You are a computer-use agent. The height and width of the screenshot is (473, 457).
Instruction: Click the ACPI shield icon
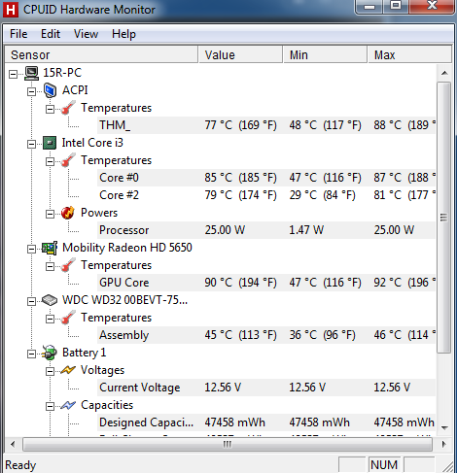point(50,90)
